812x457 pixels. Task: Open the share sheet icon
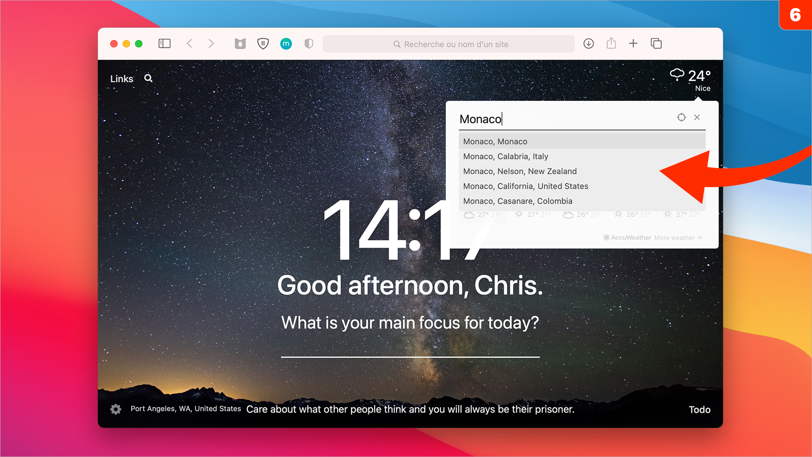pos(611,43)
